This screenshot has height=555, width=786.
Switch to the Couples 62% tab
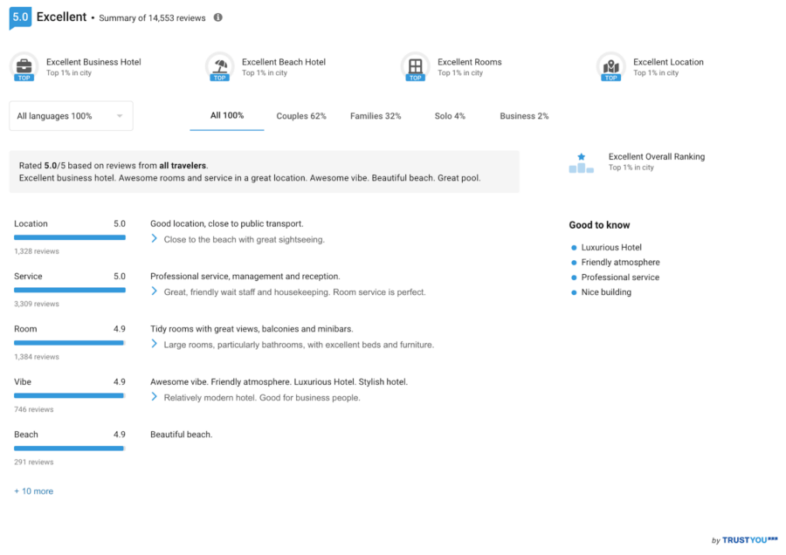point(301,116)
